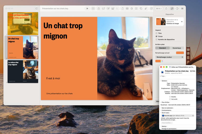Image resolution: width=202 pixels, height=134 pixels.
Task: Open the color wheel picker next to the orange well
Action: pyautogui.click(x=162, y=61)
